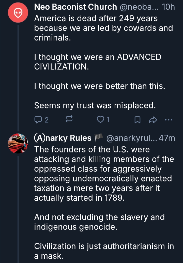Click the 10h post timestamp
This screenshot has width=183, height=263.
click(x=169, y=7)
